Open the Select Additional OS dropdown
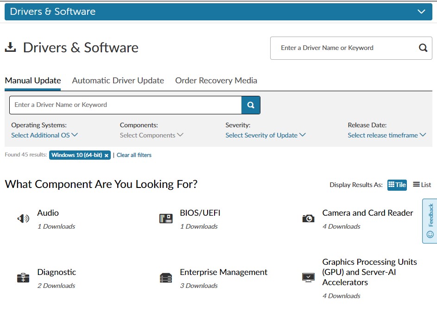 (x=44, y=135)
